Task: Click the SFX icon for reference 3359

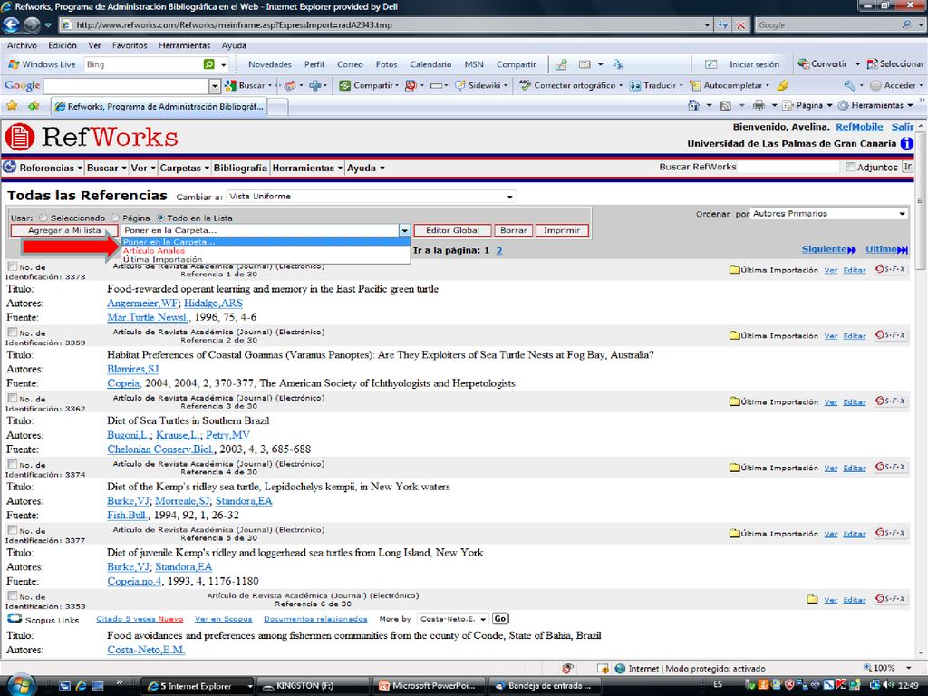Action: pos(890,335)
